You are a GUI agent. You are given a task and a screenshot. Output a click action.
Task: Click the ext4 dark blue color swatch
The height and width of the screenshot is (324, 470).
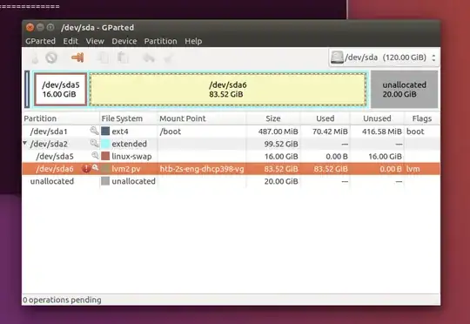[x=105, y=132]
